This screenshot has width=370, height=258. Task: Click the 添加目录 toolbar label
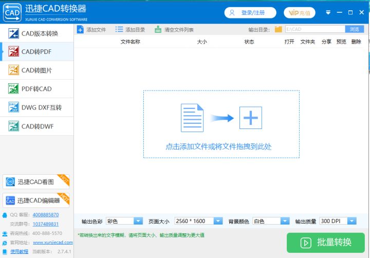coord(135,30)
